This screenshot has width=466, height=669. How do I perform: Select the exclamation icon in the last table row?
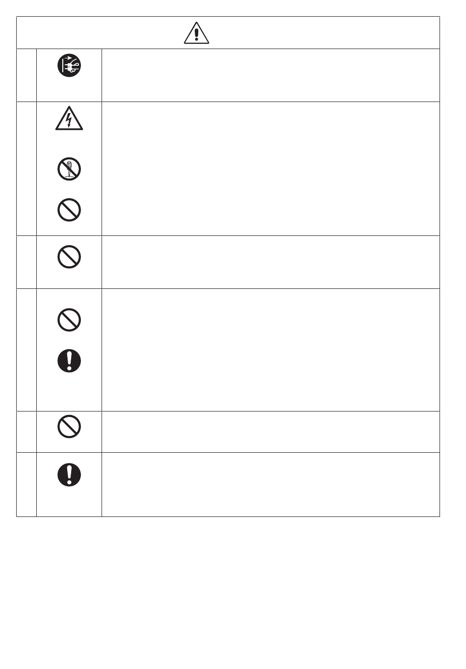tap(69, 474)
